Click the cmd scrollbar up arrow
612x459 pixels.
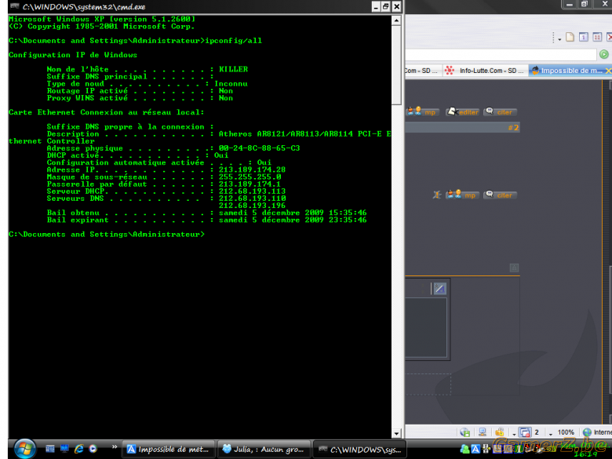(x=396, y=20)
